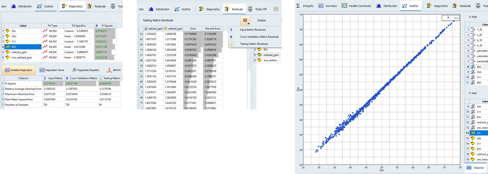Open the Regression Terms view
Image resolution: width=488 pixels, height=174 pixels.
coord(52,70)
